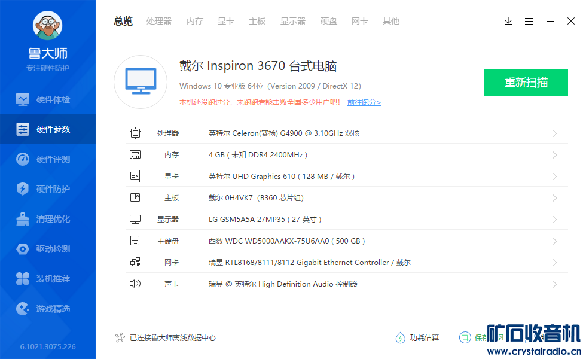Image resolution: width=586 pixels, height=359 pixels.
Task: Switch to the 显卡 tab
Action: pyautogui.click(x=226, y=22)
